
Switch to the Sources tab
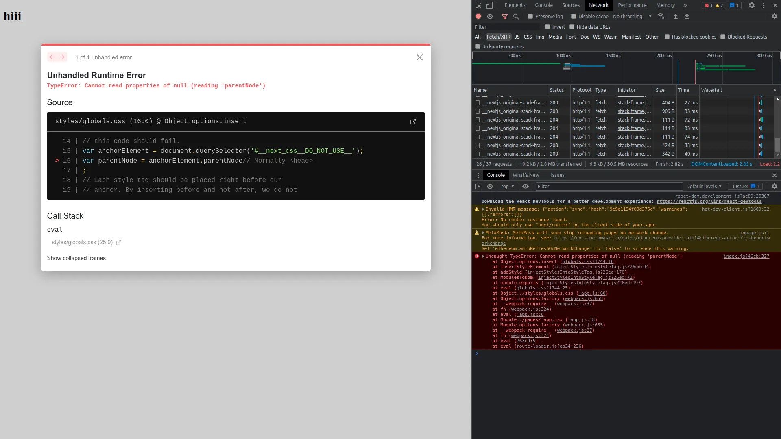(x=571, y=5)
